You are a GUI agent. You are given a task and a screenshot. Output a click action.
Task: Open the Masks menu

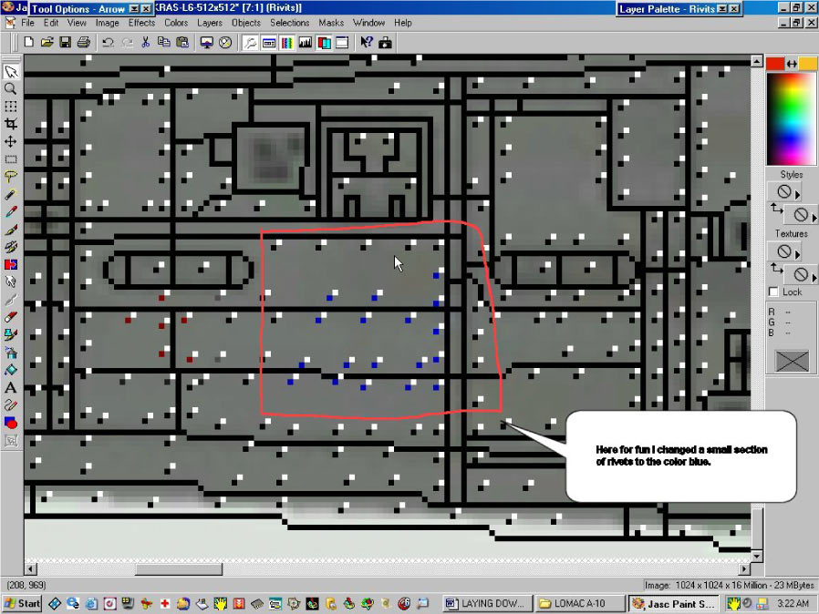(x=331, y=23)
